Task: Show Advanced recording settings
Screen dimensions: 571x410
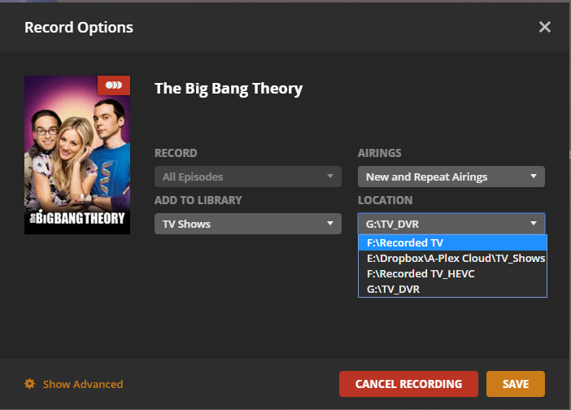Action: coord(83,384)
